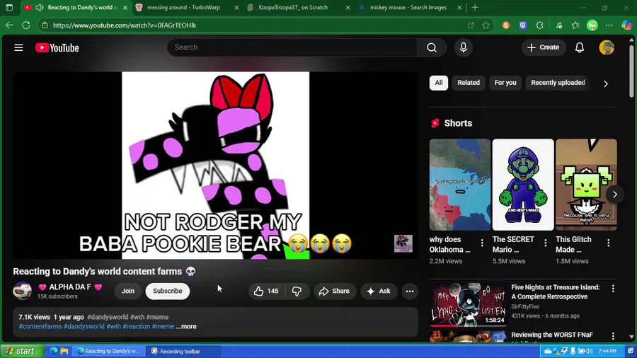This screenshot has width=637, height=358.
Task: Add this page to favorites star
Action: pyautogui.click(x=486, y=25)
